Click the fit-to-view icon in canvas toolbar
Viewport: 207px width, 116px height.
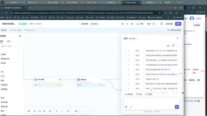pos(50,111)
